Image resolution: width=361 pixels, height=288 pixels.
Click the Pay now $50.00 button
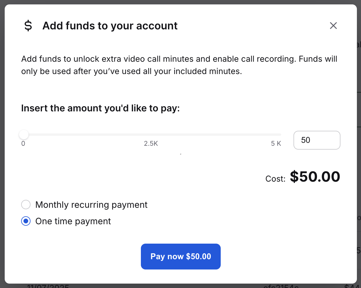tap(180, 256)
